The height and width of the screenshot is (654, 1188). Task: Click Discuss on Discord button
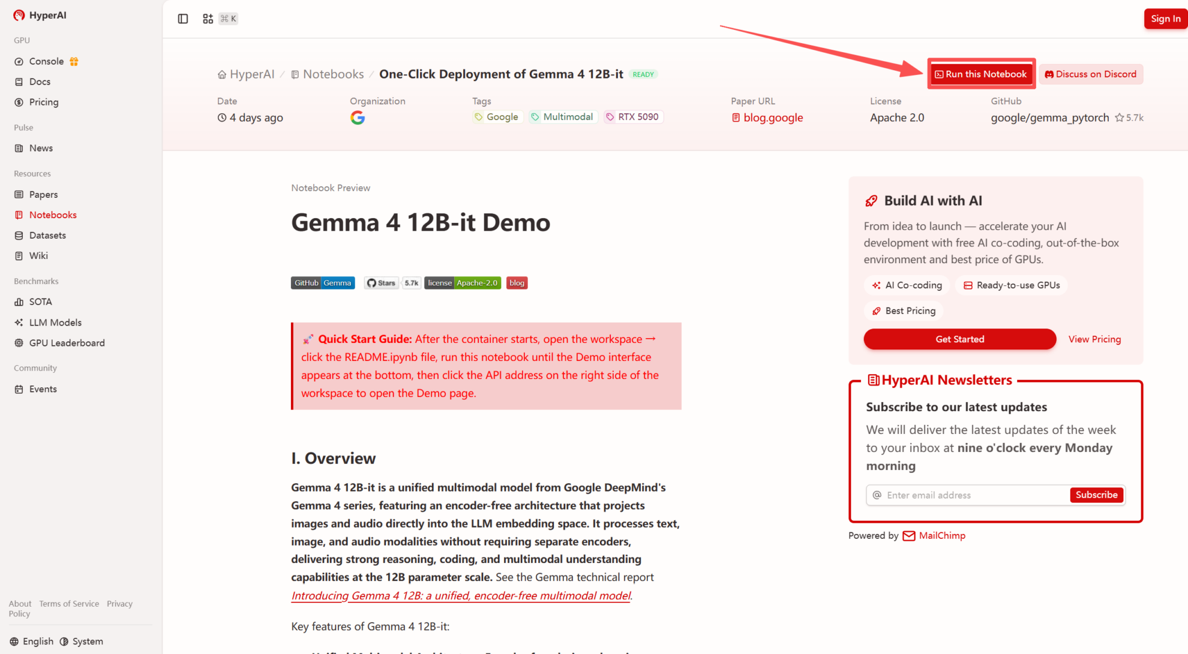[1091, 74]
